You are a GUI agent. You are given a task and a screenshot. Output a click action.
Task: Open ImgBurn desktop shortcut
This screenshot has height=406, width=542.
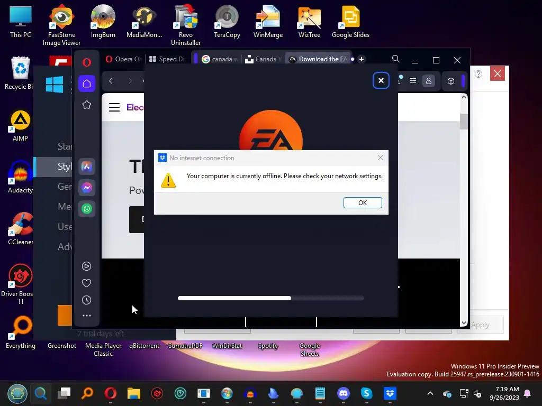pos(103,21)
